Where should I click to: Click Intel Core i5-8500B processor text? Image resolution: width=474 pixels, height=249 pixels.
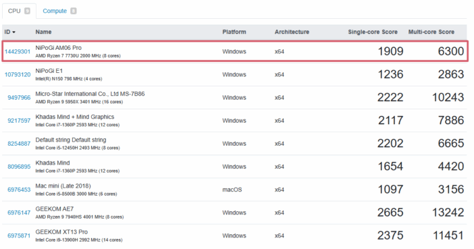(76, 194)
